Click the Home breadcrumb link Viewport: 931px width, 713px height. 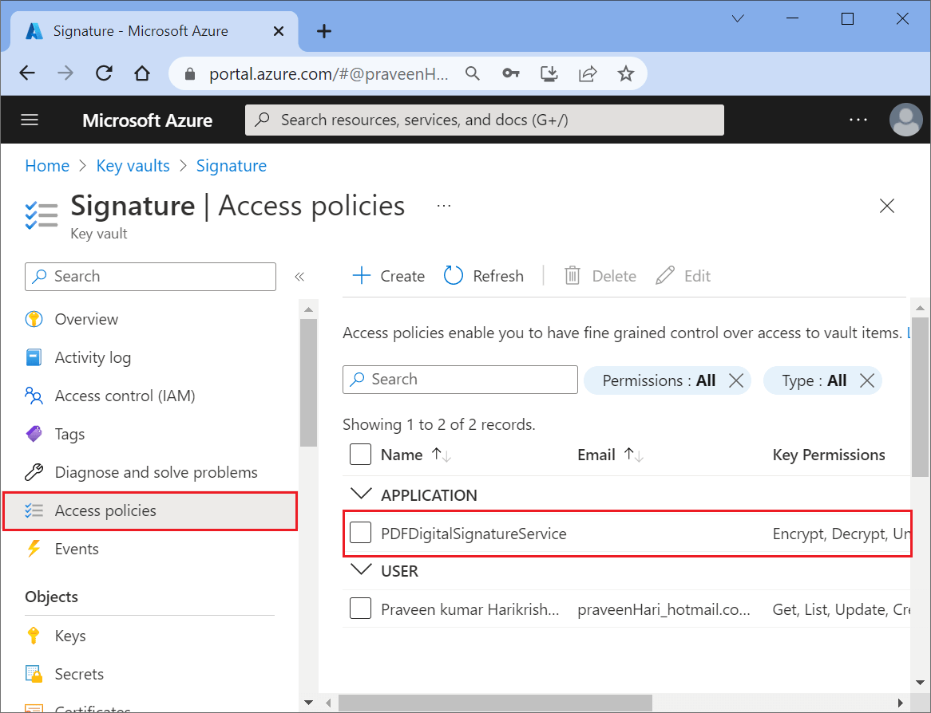coord(47,166)
